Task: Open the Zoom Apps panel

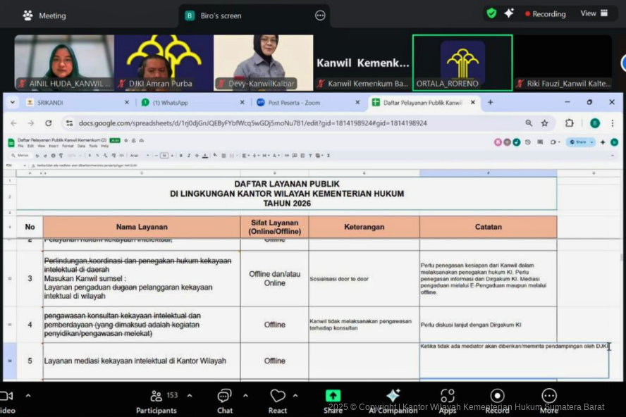Action: click(x=448, y=396)
